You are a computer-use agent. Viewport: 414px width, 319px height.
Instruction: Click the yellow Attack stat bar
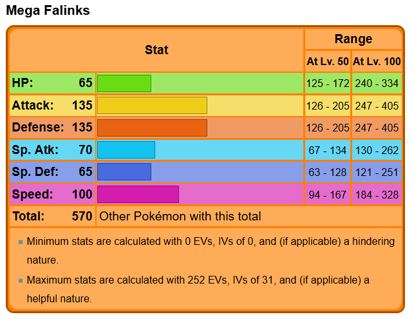pos(152,105)
